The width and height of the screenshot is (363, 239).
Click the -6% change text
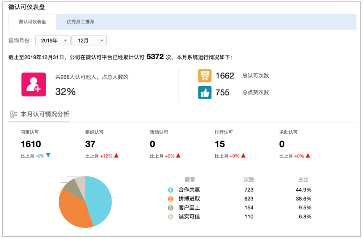[x=40, y=156]
